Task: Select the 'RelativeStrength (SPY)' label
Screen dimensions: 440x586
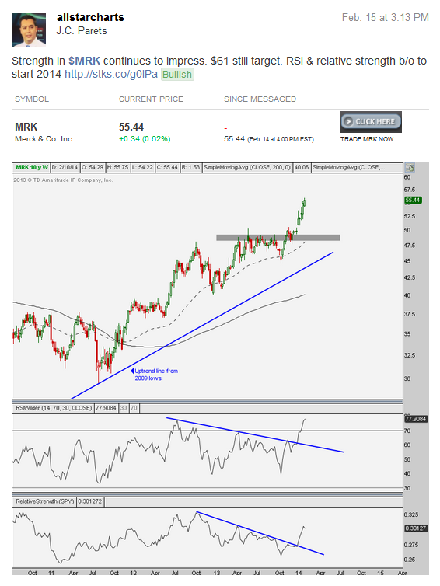Action: (x=44, y=501)
